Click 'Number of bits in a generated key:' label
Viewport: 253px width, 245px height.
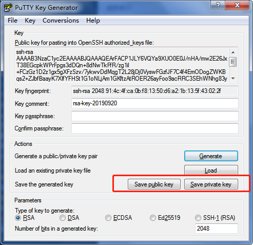point(56,229)
